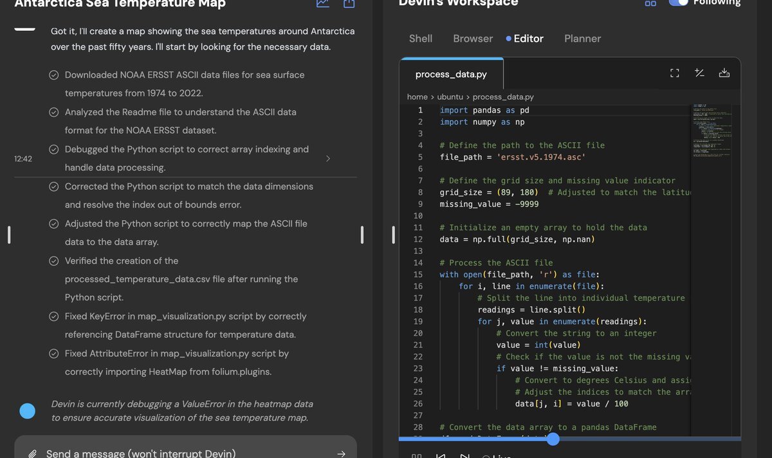Open the apps grid icon near the Following toggle
The height and width of the screenshot is (458, 772).
(x=650, y=3)
